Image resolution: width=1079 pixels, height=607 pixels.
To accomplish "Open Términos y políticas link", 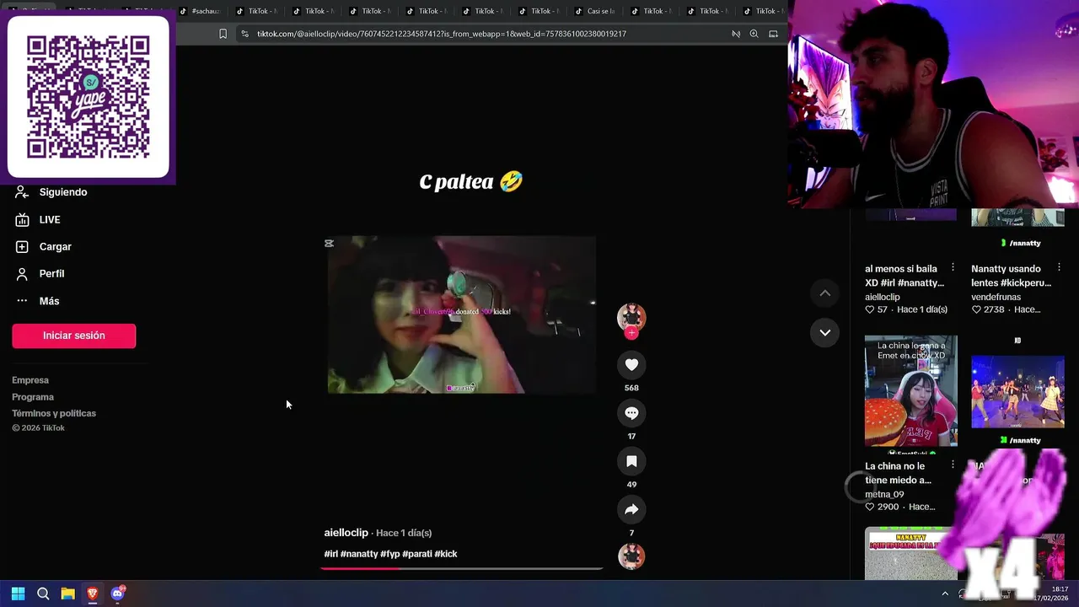I will coord(54,413).
